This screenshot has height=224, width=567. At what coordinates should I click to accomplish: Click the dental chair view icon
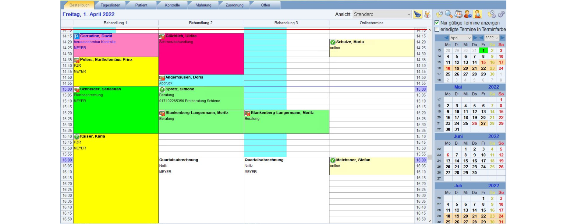[418, 14]
